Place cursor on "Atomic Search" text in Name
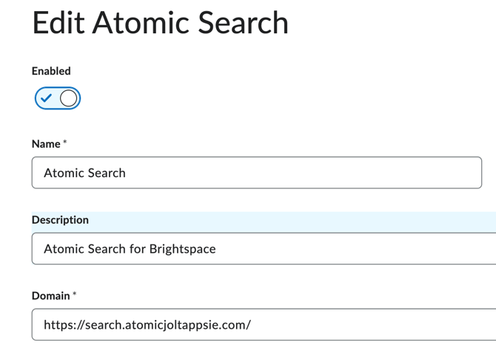Image resolution: width=496 pixels, height=359 pixels. [84, 173]
